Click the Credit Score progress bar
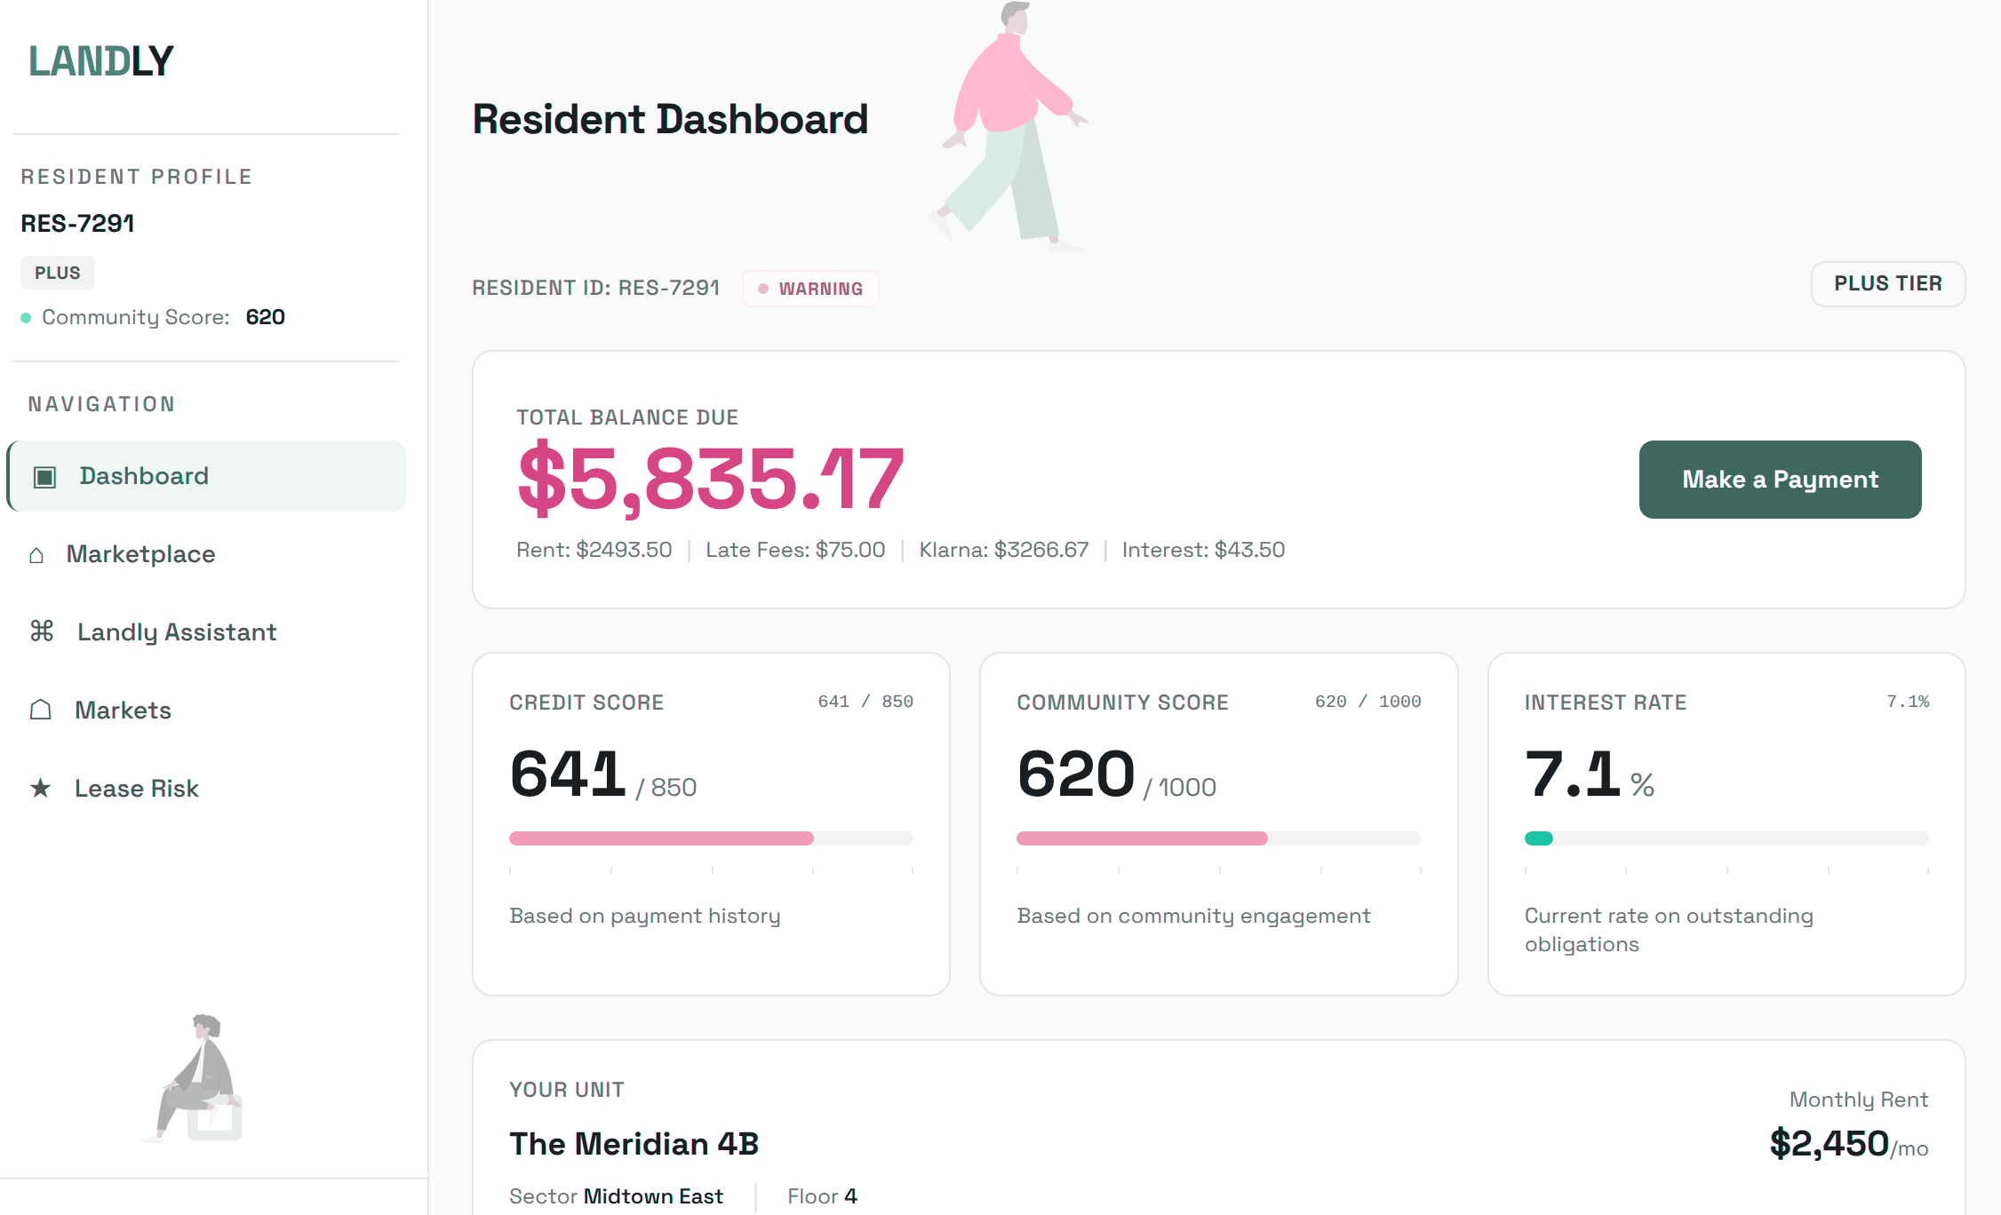The width and height of the screenshot is (2001, 1215). click(x=711, y=838)
